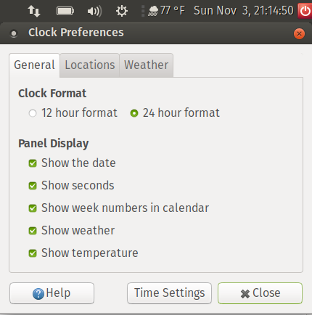Turn off Show weather checkbox

pyautogui.click(x=33, y=231)
